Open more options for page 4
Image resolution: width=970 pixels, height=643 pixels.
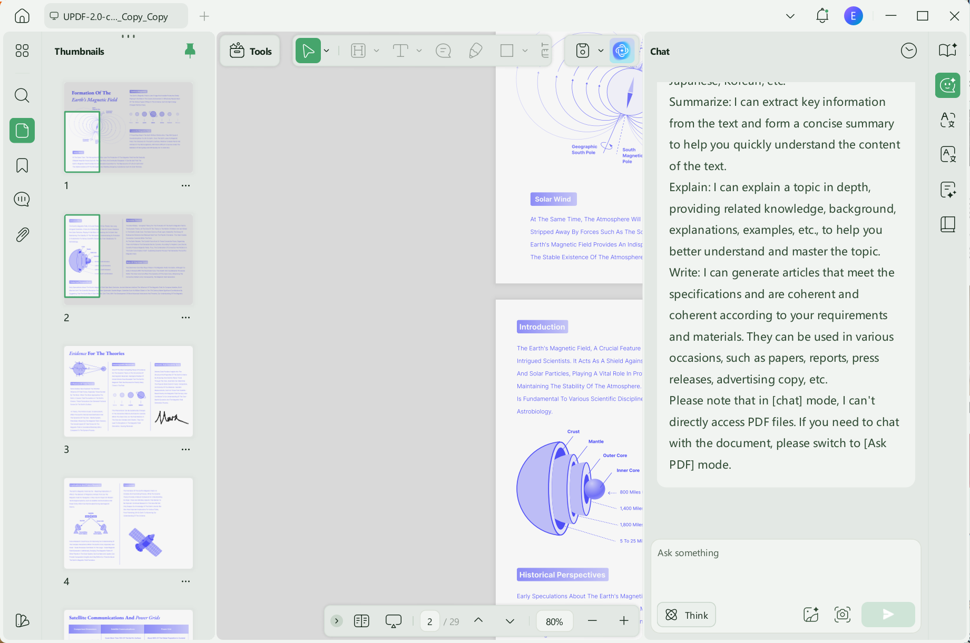tap(185, 581)
